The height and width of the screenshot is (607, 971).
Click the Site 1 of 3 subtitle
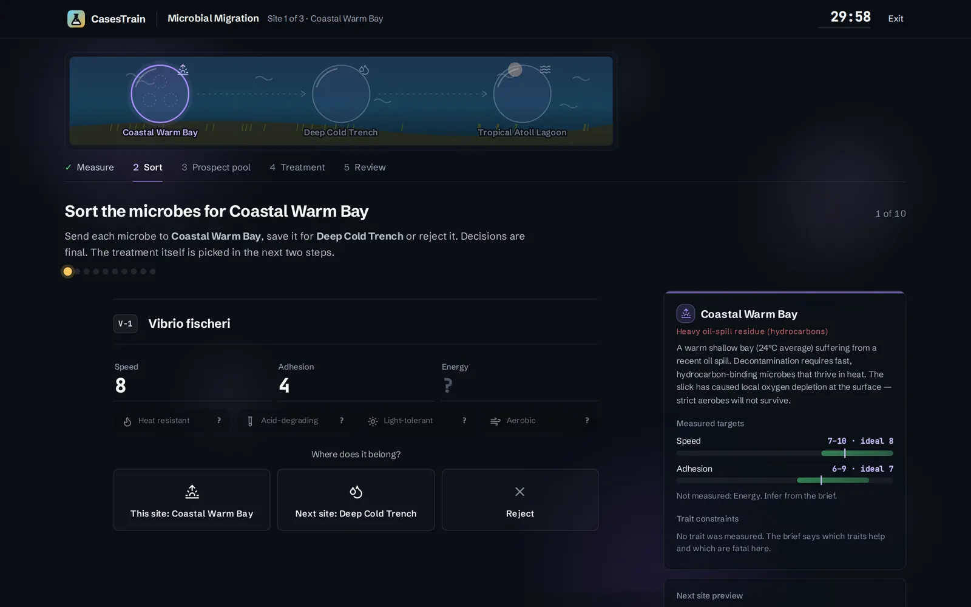pos(325,19)
